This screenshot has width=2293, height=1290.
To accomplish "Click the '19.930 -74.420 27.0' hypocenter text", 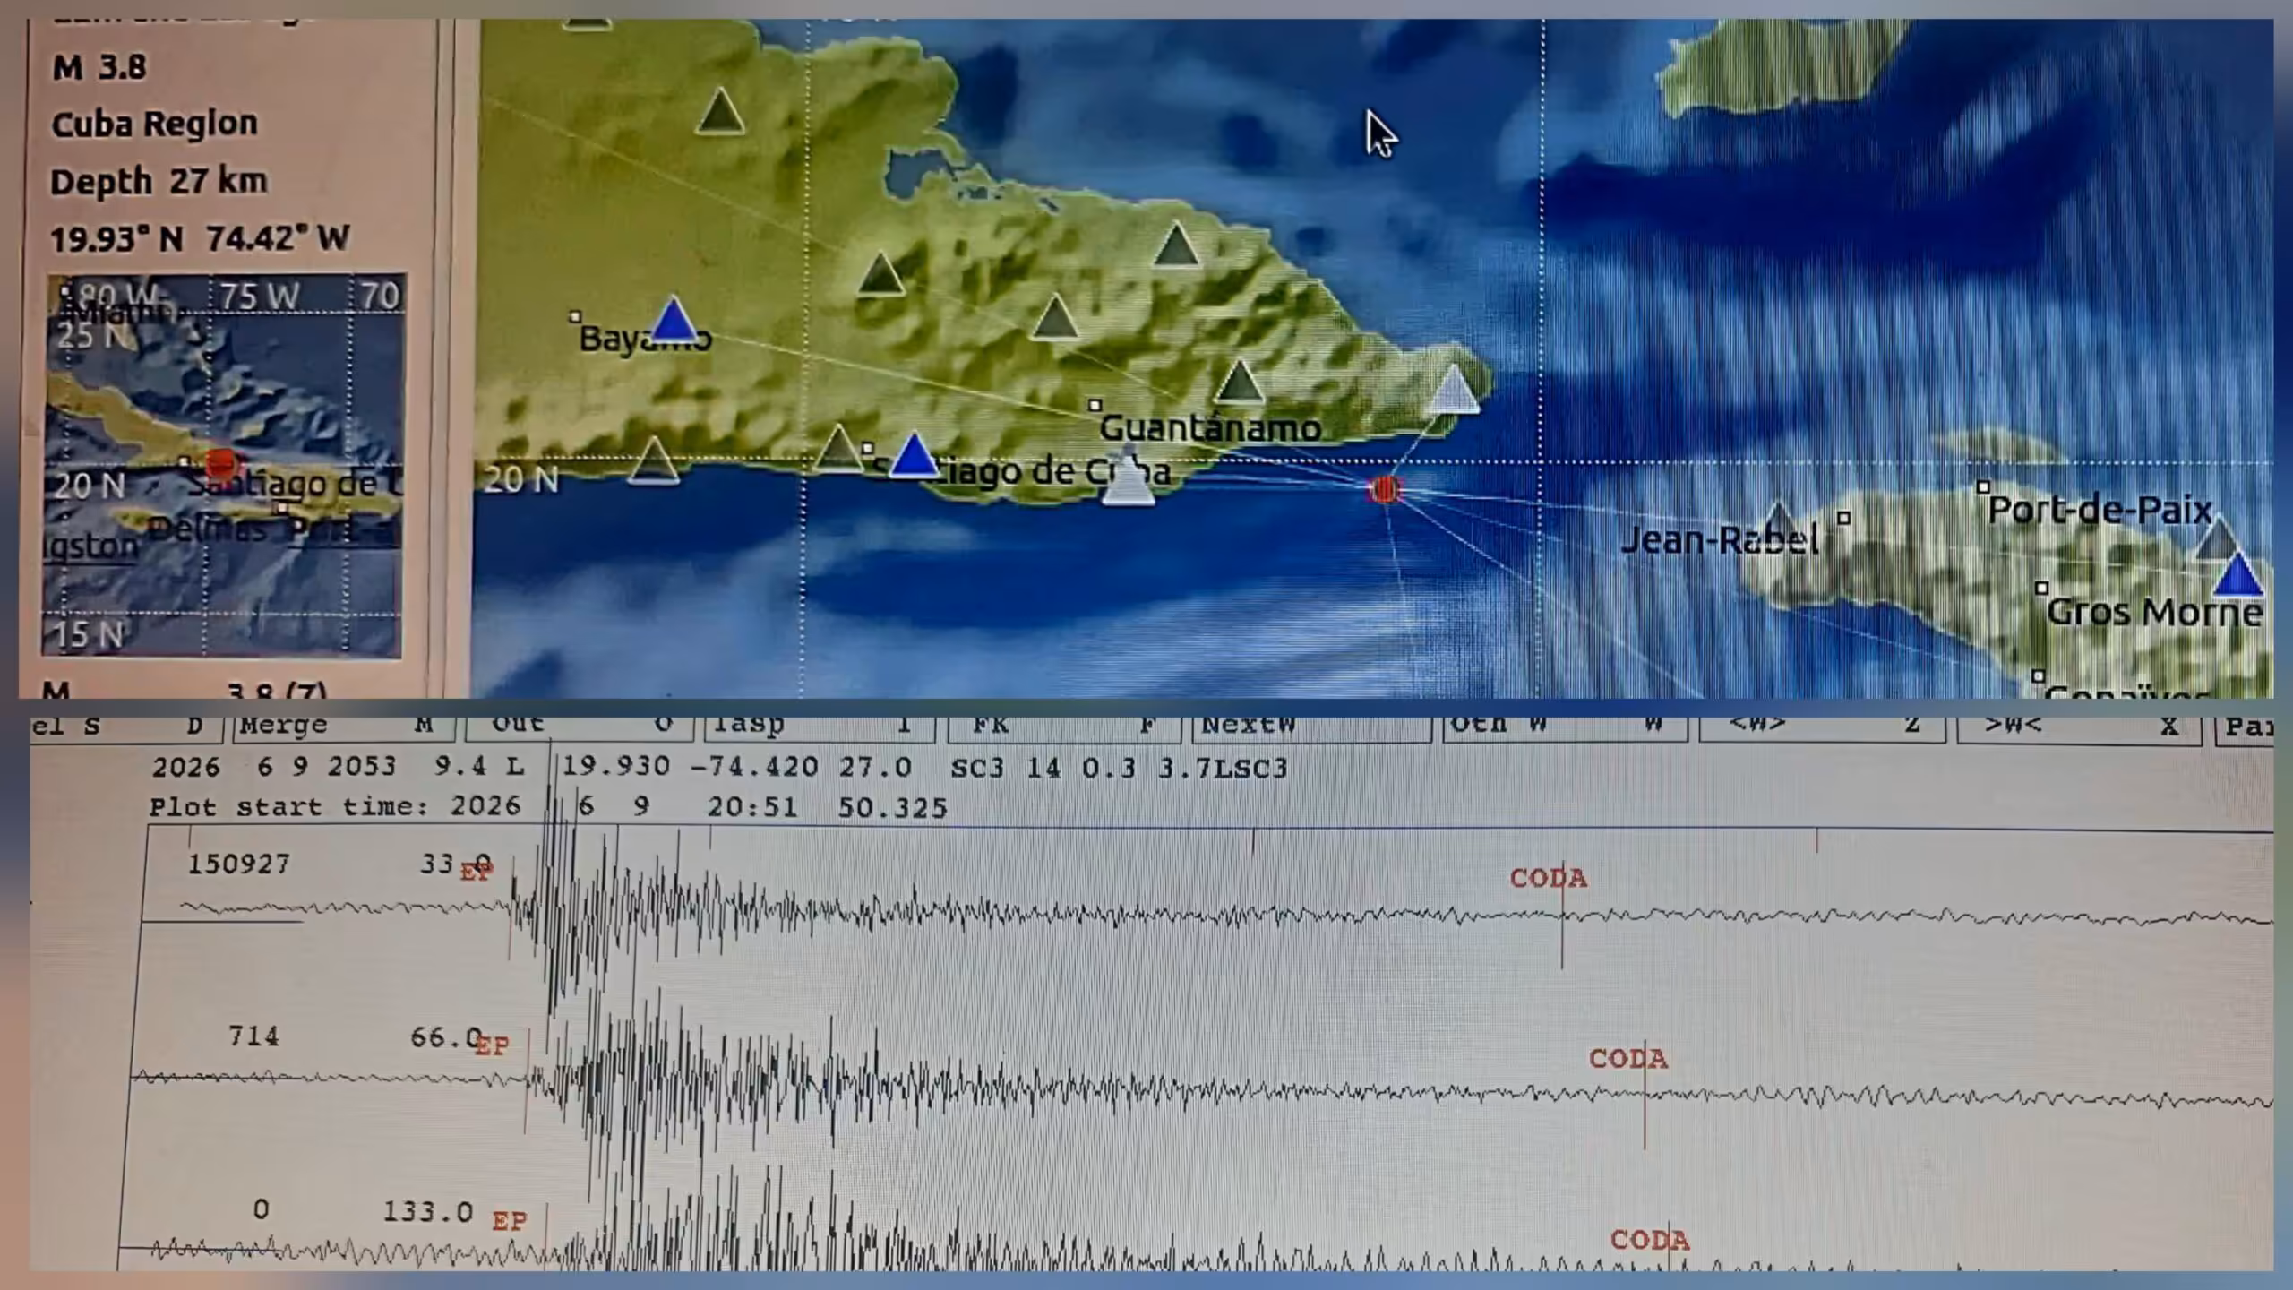I will (737, 767).
